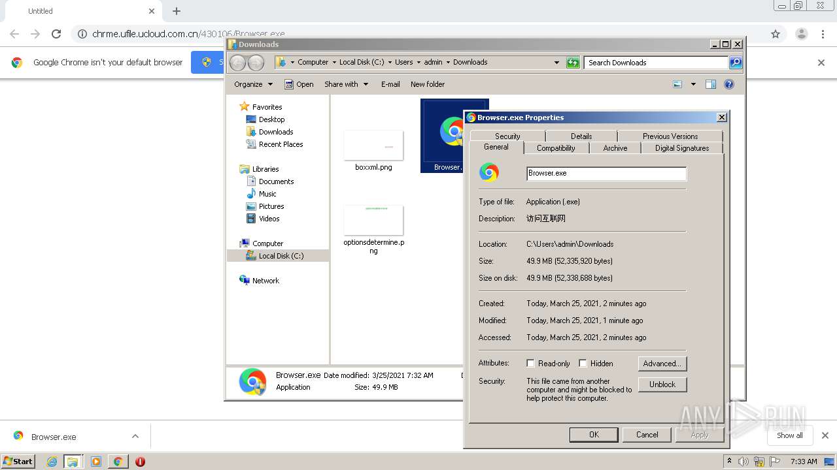This screenshot has height=470, width=837.
Task: Dismiss the default browser notification bar
Action: coord(821,63)
